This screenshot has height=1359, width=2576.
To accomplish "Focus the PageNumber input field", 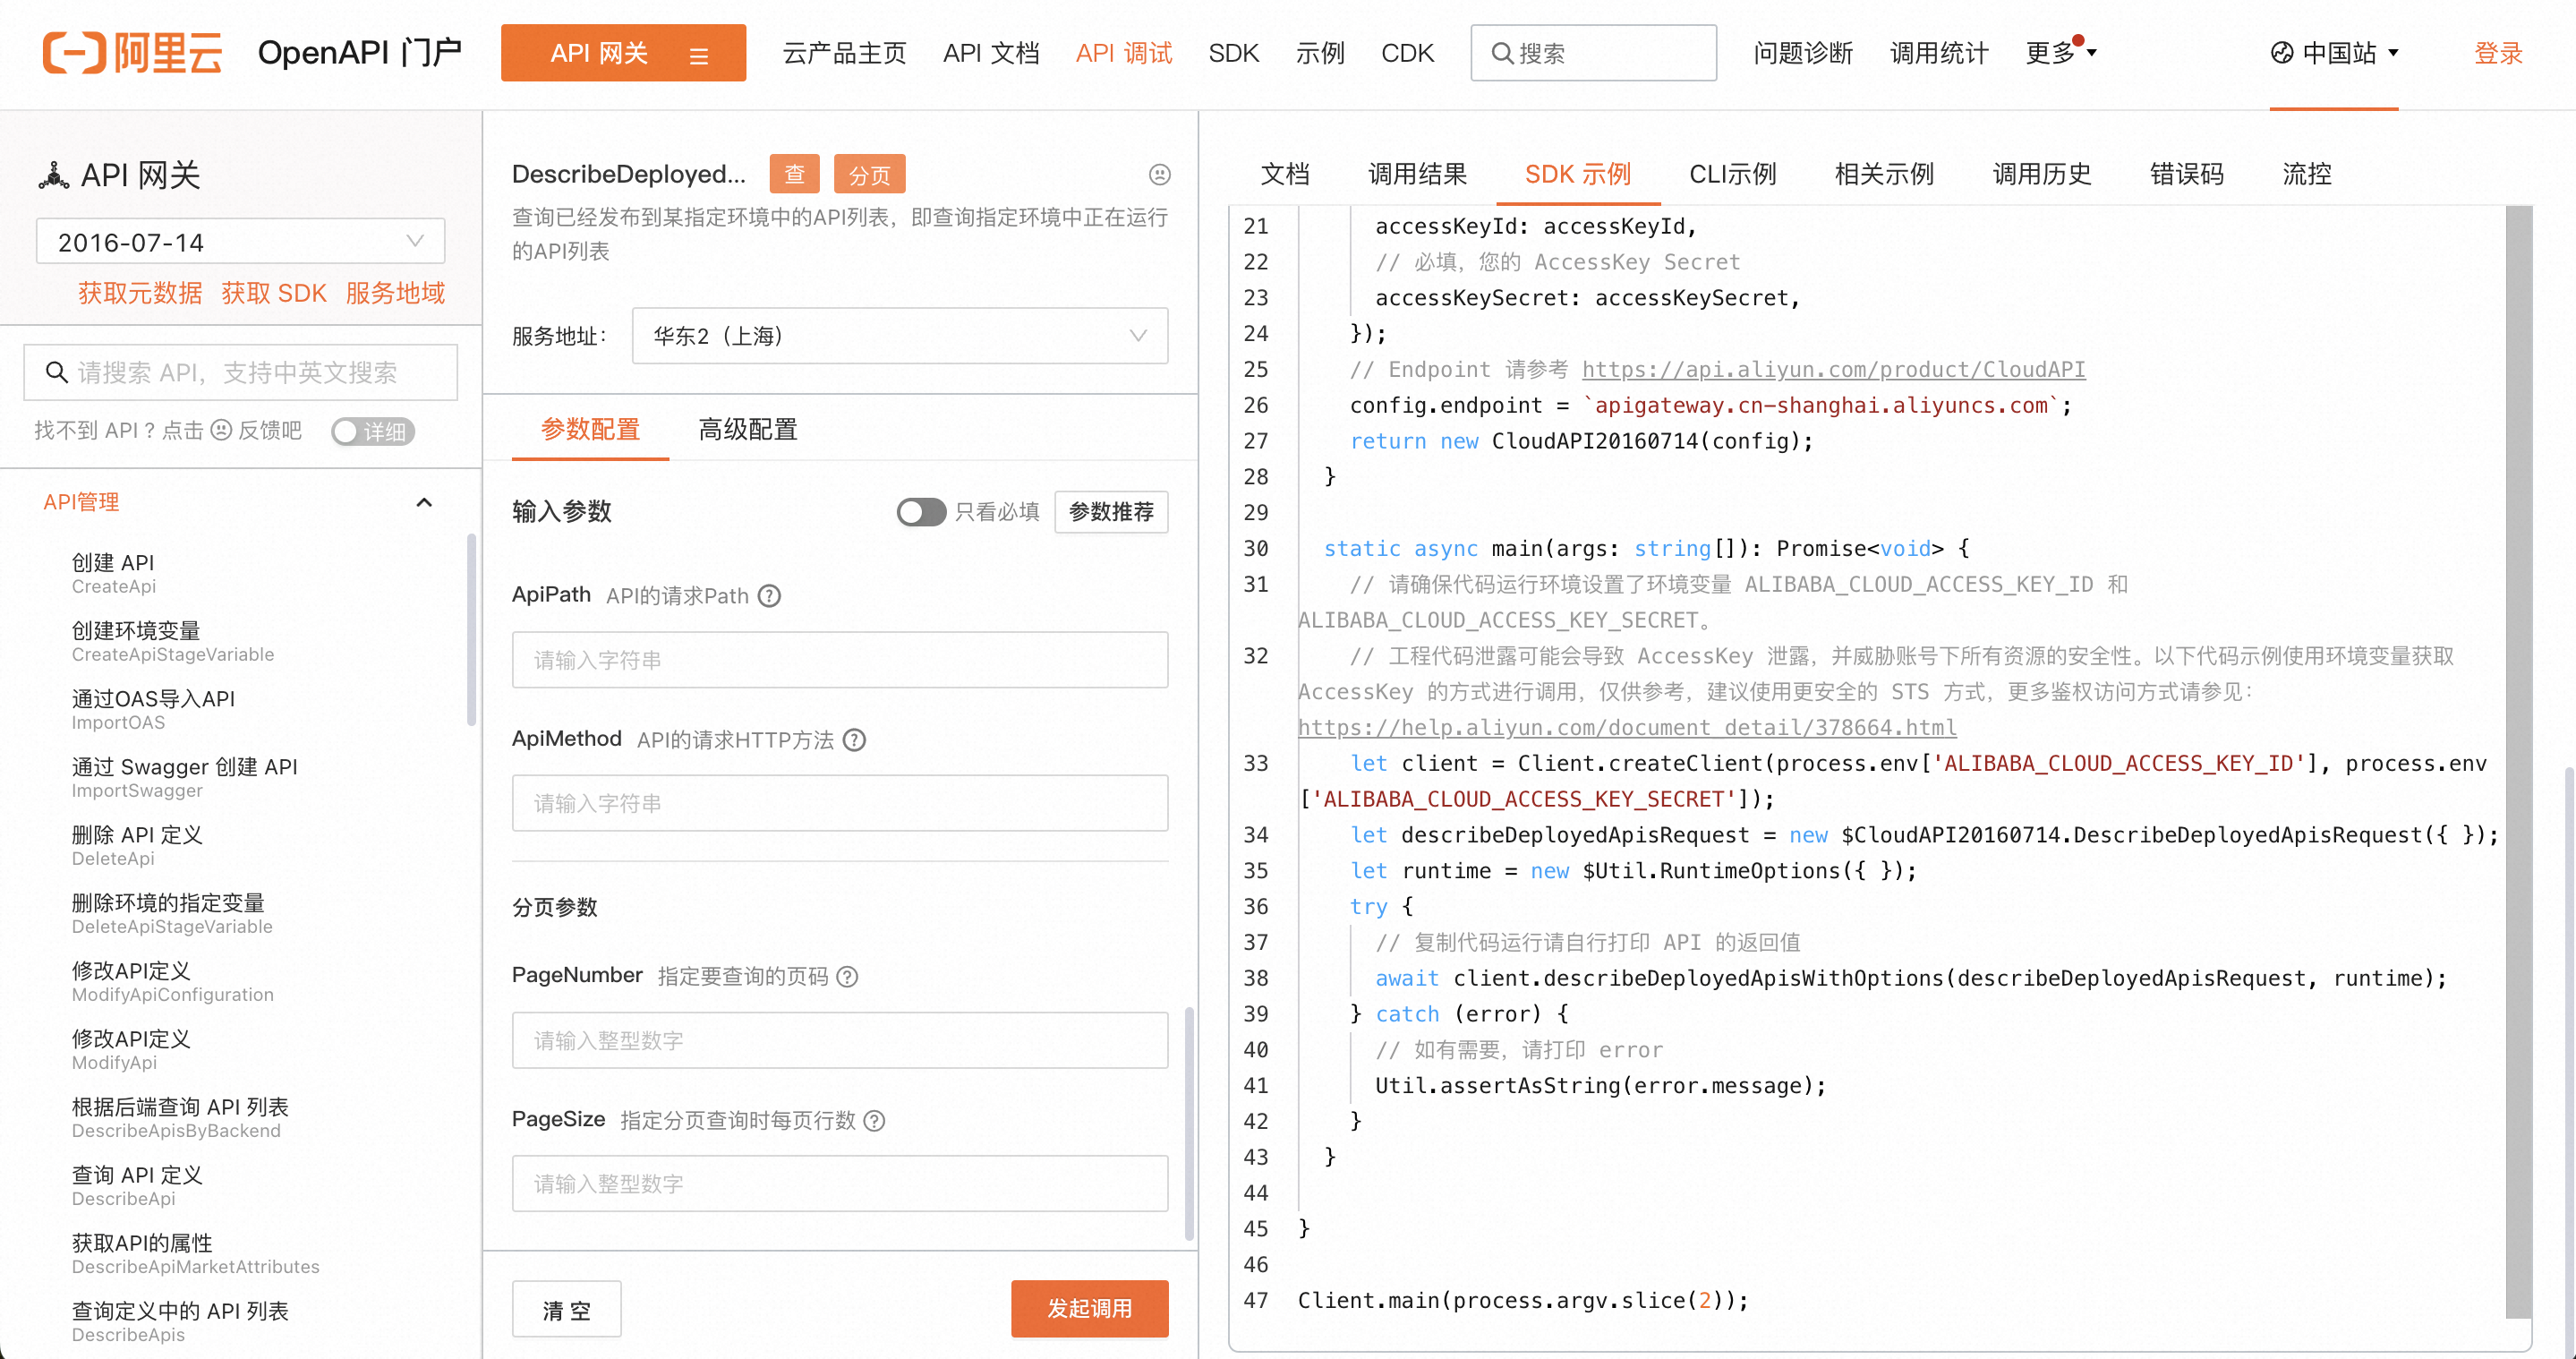I will 840,1041.
